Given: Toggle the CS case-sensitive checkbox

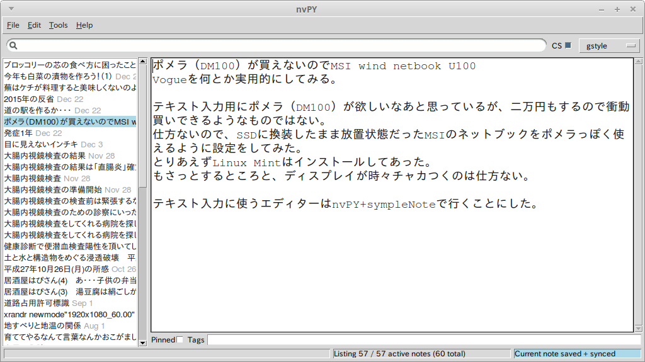Looking at the screenshot, I should 568,45.
